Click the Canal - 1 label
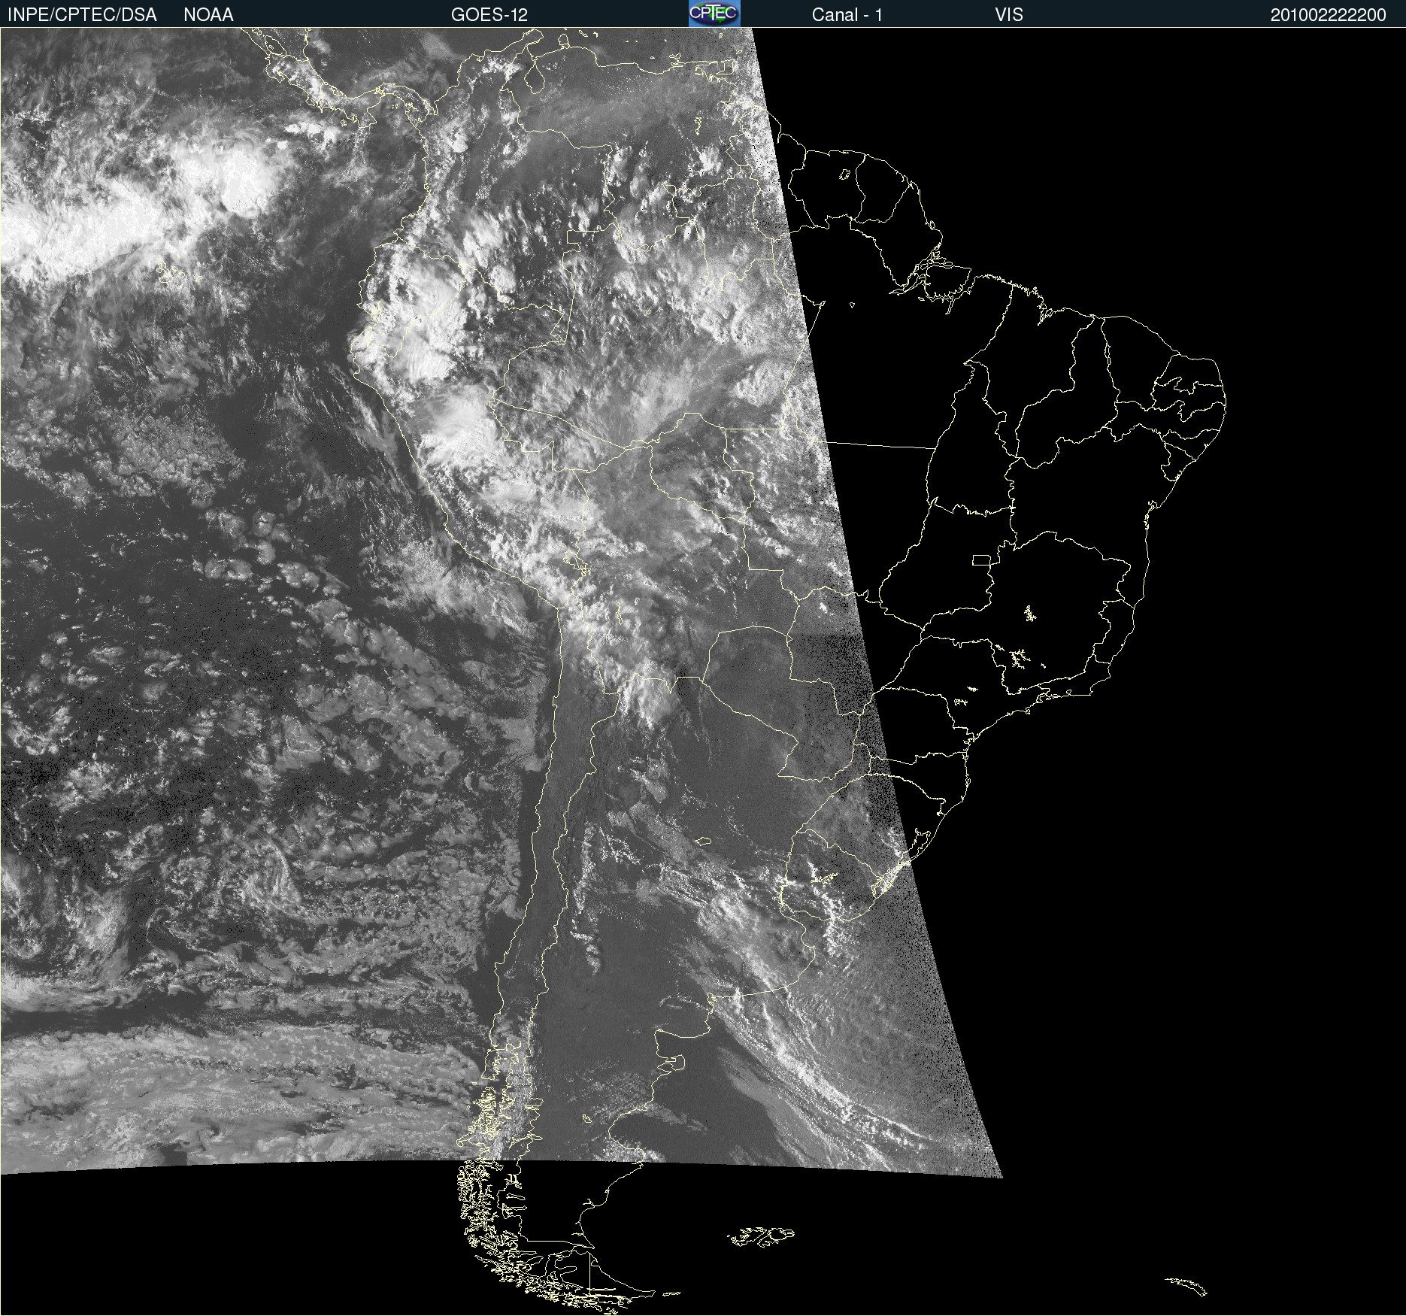Image resolution: width=1406 pixels, height=1316 pixels. [x=847, y=15]
